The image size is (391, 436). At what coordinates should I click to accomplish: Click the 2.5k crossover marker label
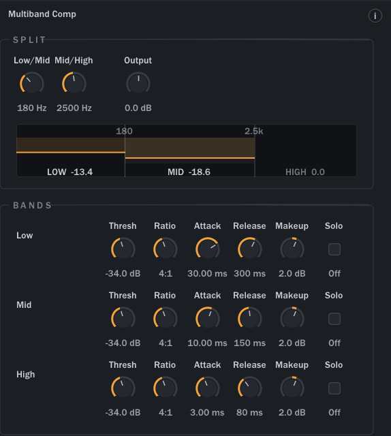point(253,131)
